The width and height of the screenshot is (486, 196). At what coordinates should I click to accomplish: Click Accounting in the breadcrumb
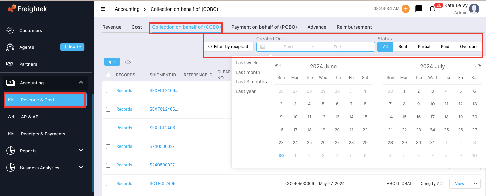(x=127, y=9)
